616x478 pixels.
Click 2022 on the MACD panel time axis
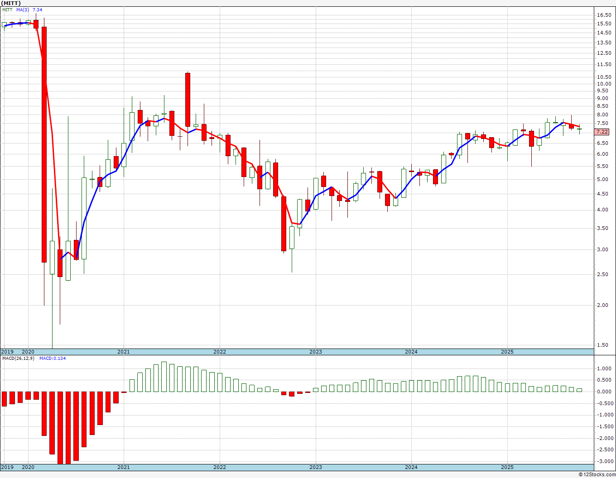pyautogui.click(x=220, y=467)
